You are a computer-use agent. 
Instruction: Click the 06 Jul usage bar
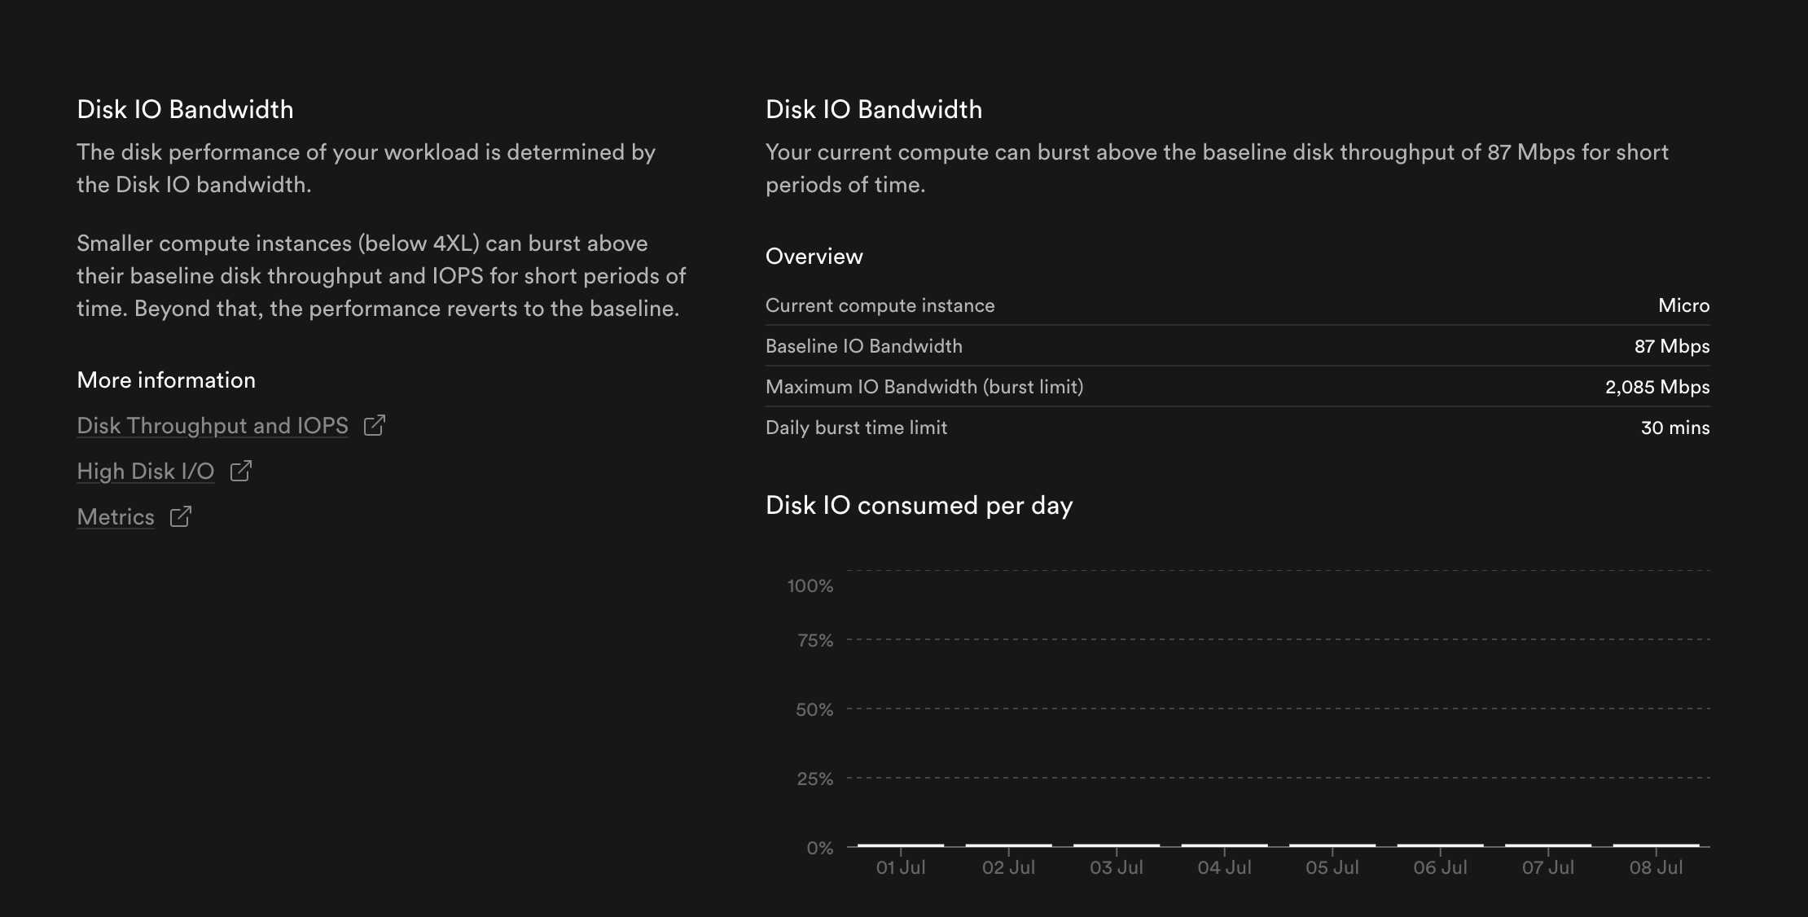pyautogui.click(x=1440, y=845)
